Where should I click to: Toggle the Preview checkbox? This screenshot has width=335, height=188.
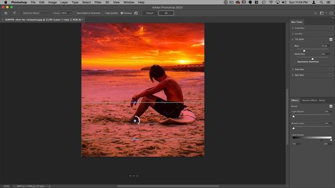pos(122,13)
